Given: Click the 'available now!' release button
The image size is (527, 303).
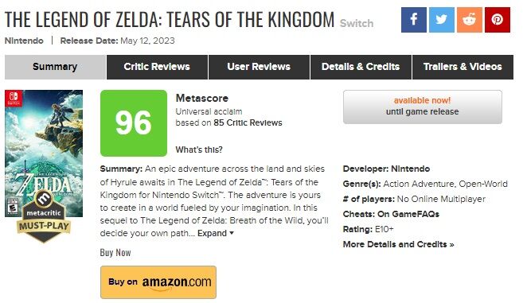Looking at the screenshot, I should point(423,107).
